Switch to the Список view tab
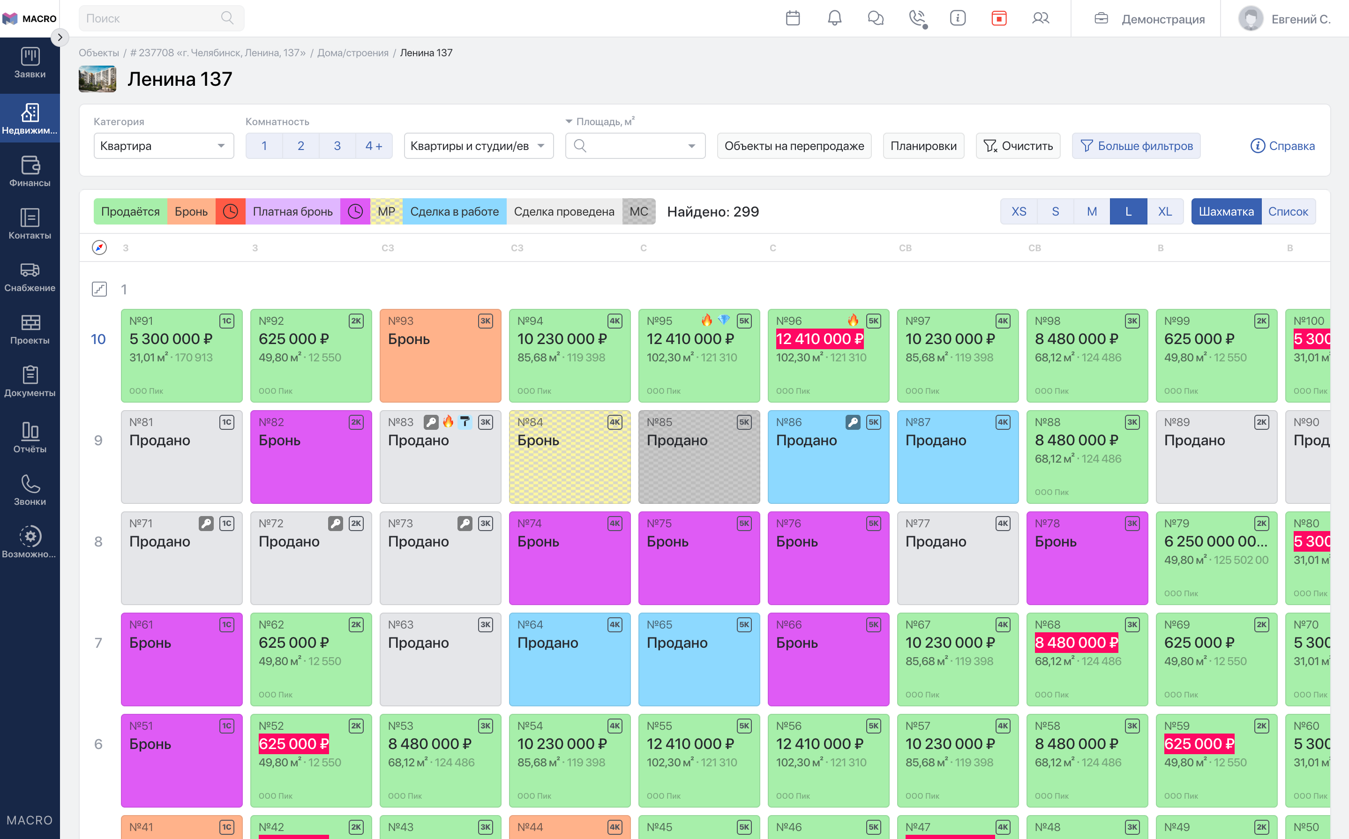Screen dimensions: 1349x839 1288,211
